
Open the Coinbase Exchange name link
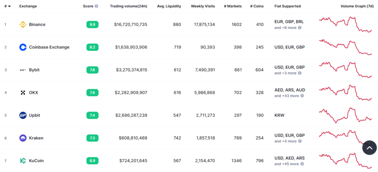[49, 47]
